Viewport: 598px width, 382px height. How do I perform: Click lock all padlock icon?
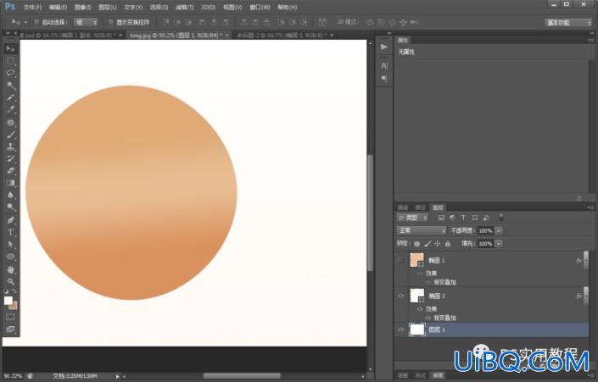448,243
